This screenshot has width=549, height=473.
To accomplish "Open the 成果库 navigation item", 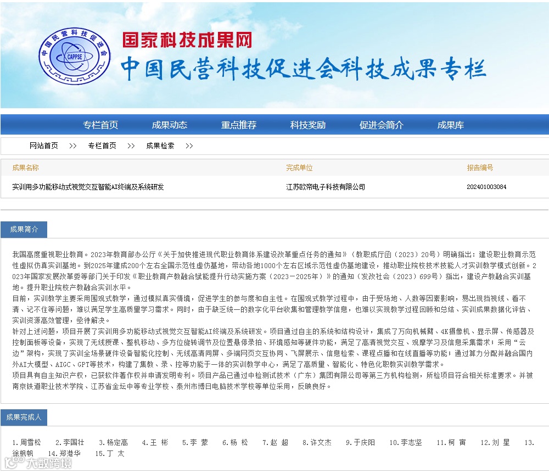I will [x=451, y=125].
